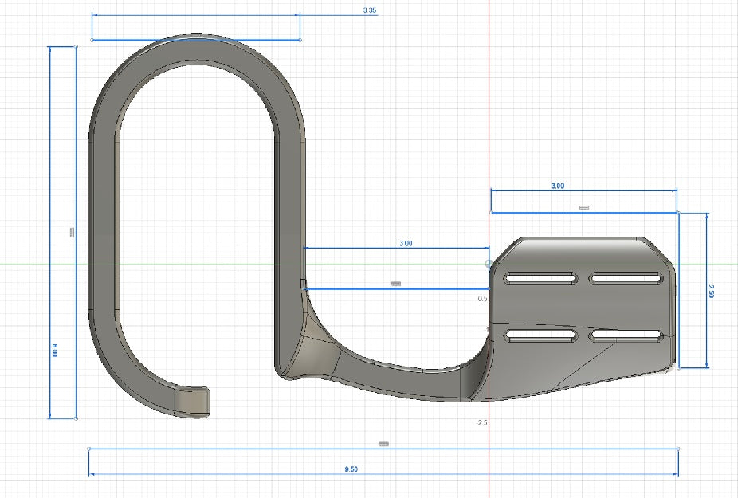Click the lower-right slot in the plate

click(x=626, y=336)
